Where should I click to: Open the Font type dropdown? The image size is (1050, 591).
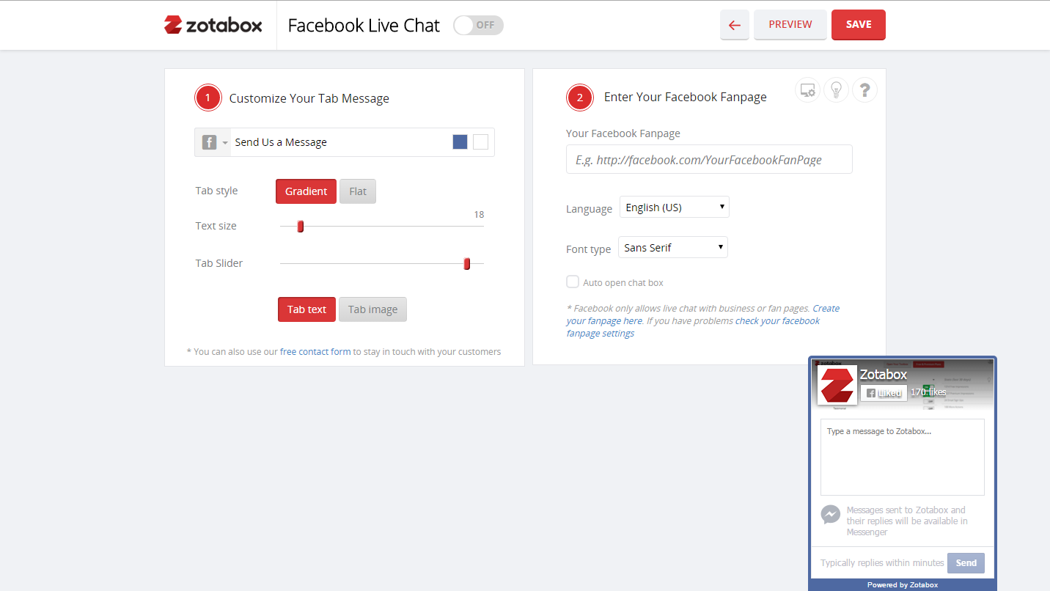673,248
